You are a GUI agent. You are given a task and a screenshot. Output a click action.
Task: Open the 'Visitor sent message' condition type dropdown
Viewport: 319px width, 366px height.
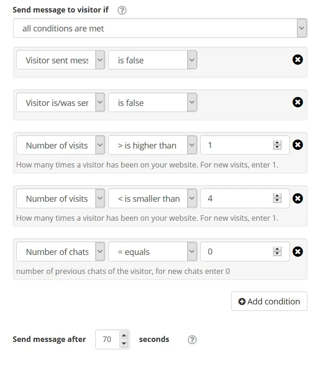(61, 60)
